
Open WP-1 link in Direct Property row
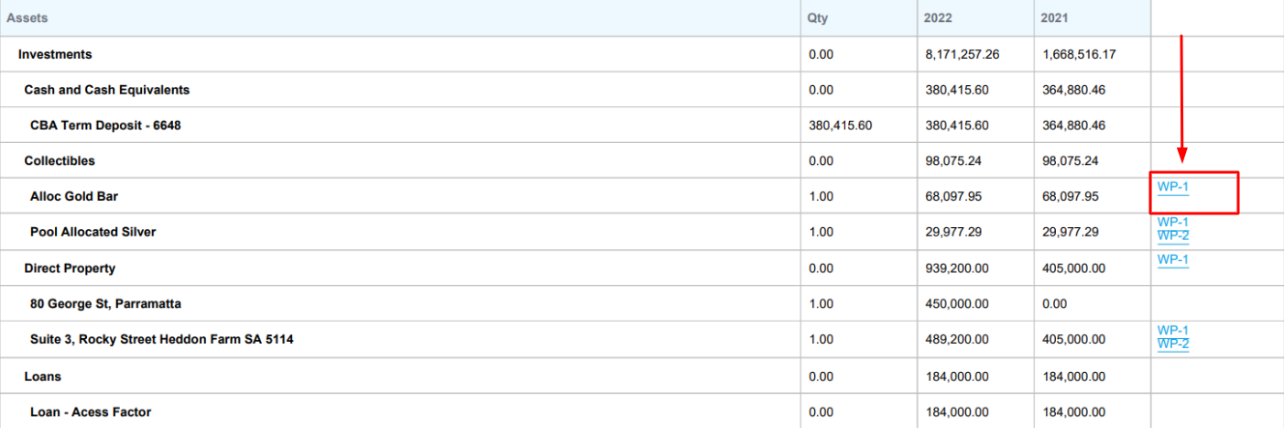1172,259
